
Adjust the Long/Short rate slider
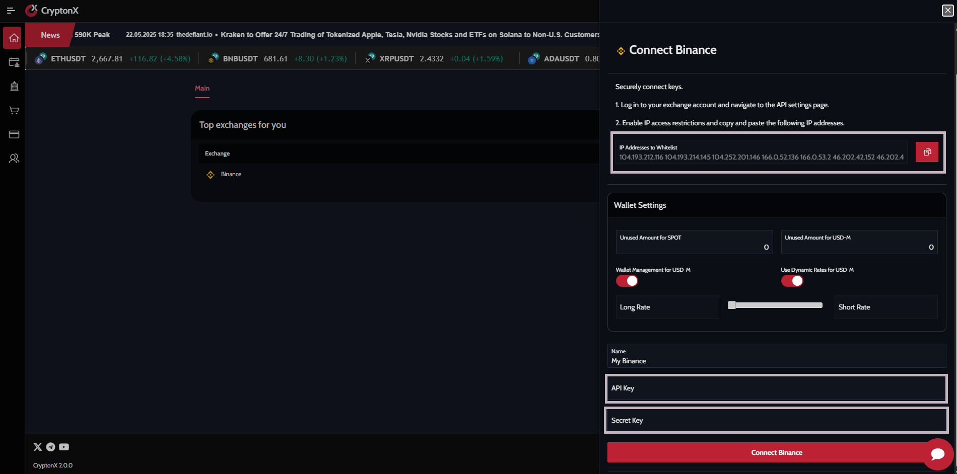(x=775, y=305)
